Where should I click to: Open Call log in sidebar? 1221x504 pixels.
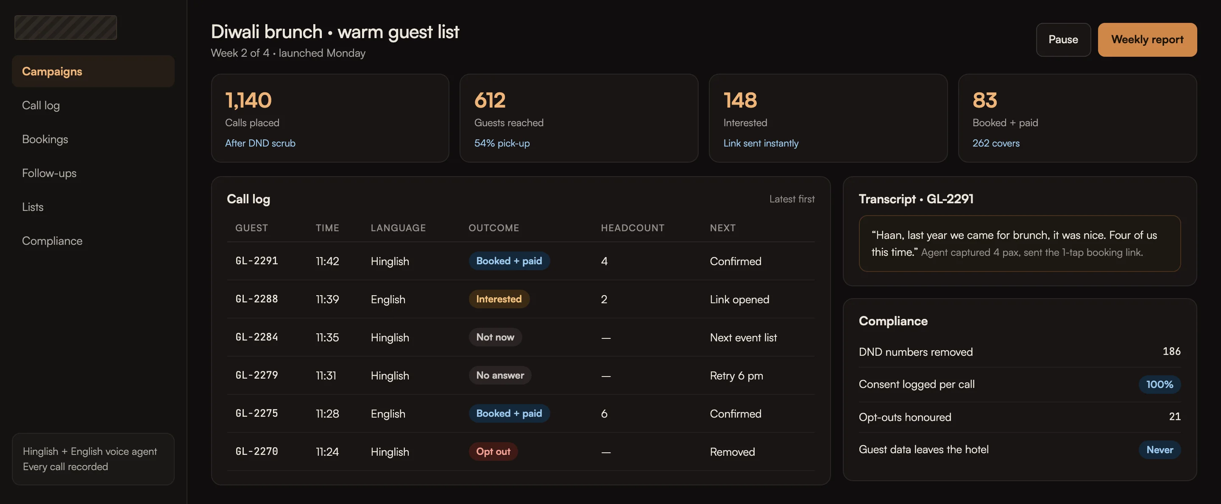click(93, 105)
